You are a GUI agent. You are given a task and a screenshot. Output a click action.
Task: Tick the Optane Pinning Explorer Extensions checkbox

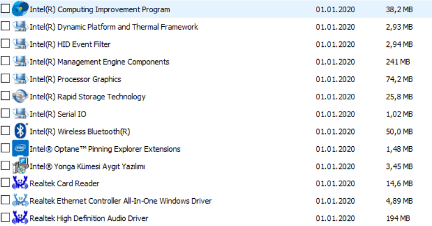tap(5, 148)
